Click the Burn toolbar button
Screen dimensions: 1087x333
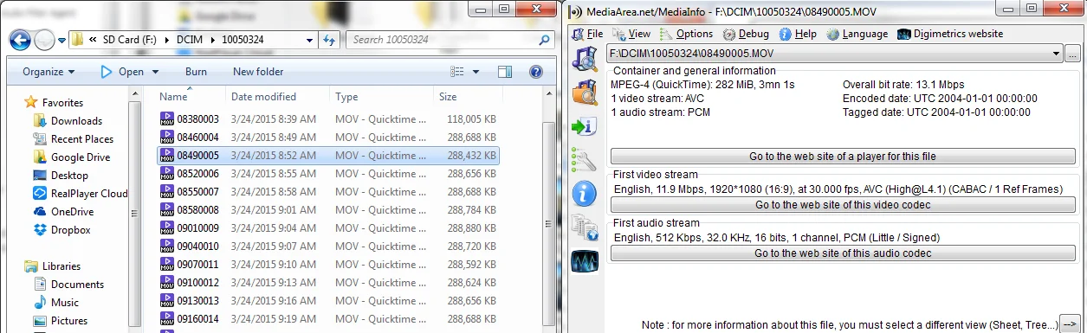(x=196, y=72)
